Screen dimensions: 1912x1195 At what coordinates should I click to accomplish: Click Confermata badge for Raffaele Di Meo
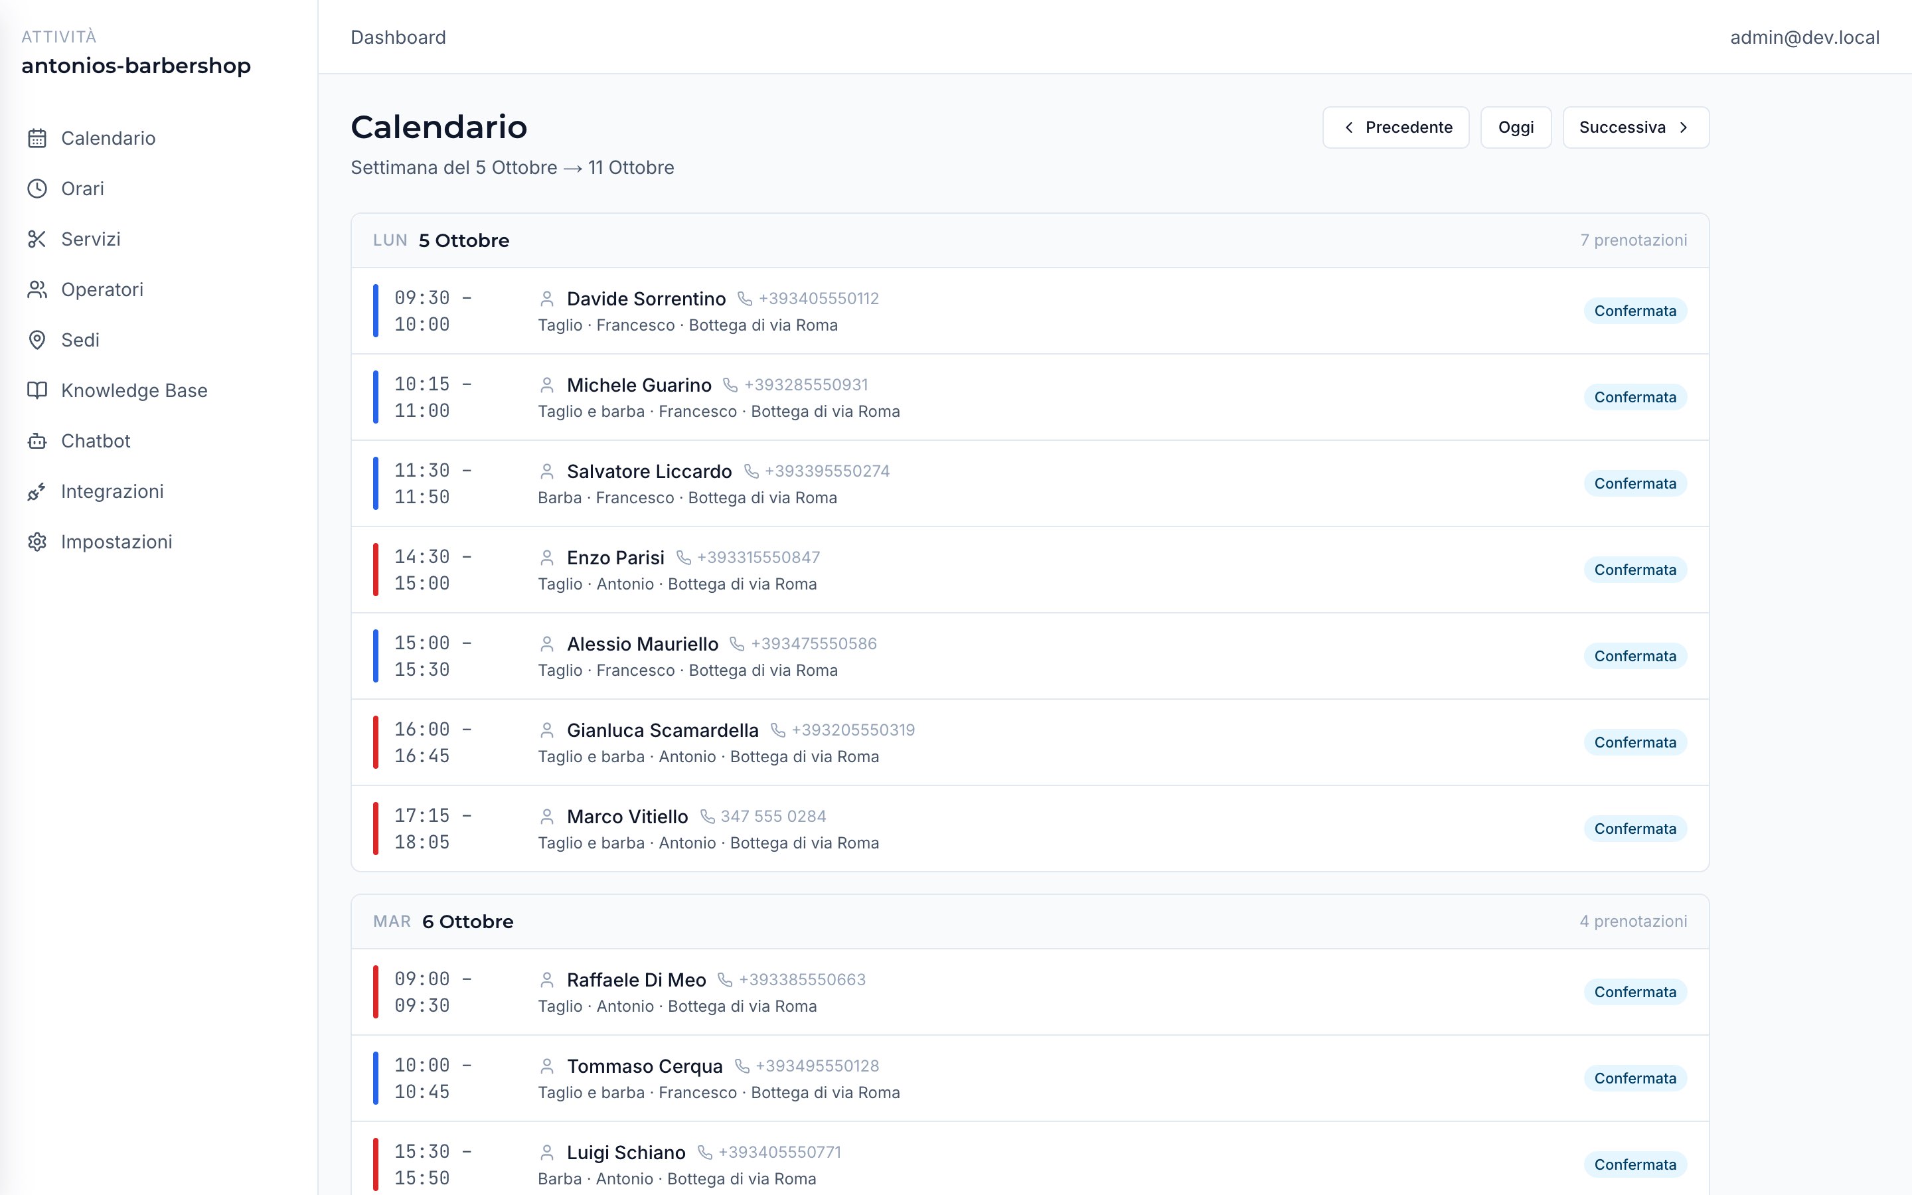click(x=1634, y=992)
